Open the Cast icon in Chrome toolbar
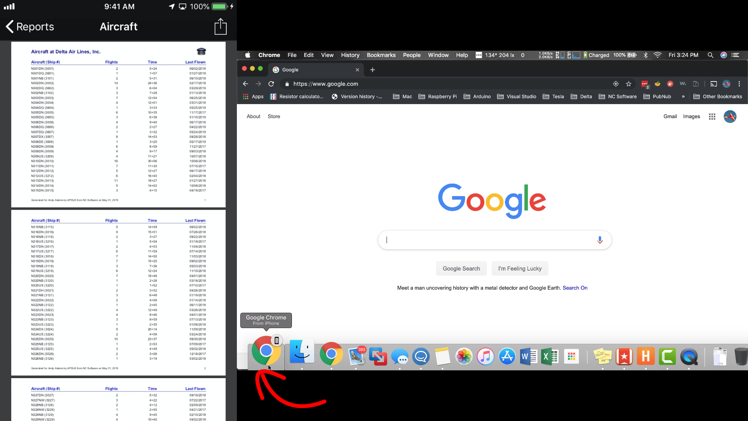This screenshot has width=748, height=421. [713, 84]
